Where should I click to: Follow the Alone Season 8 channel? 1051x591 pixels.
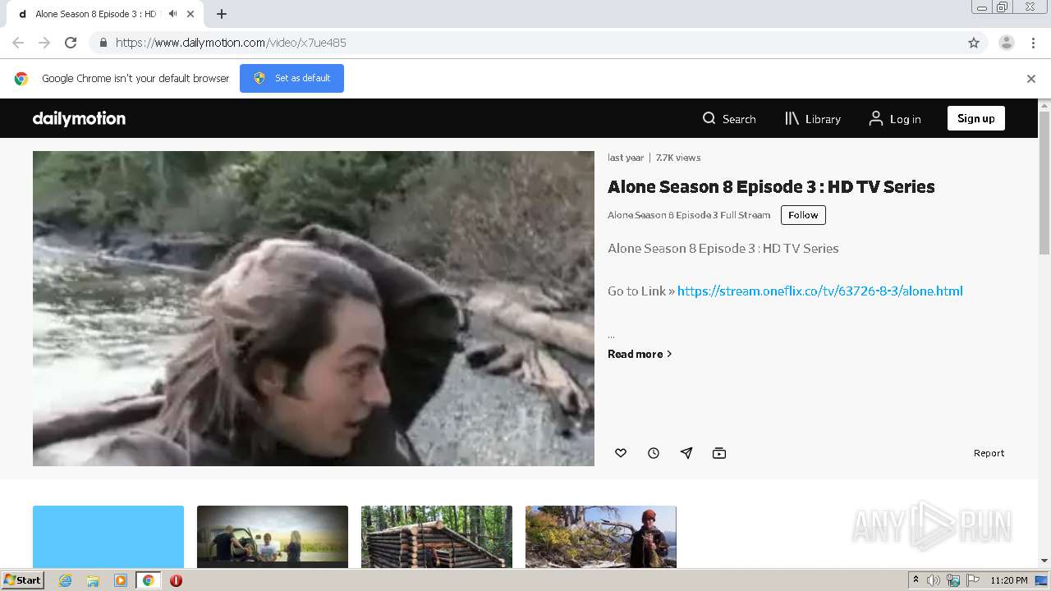[x=803, y=215]
